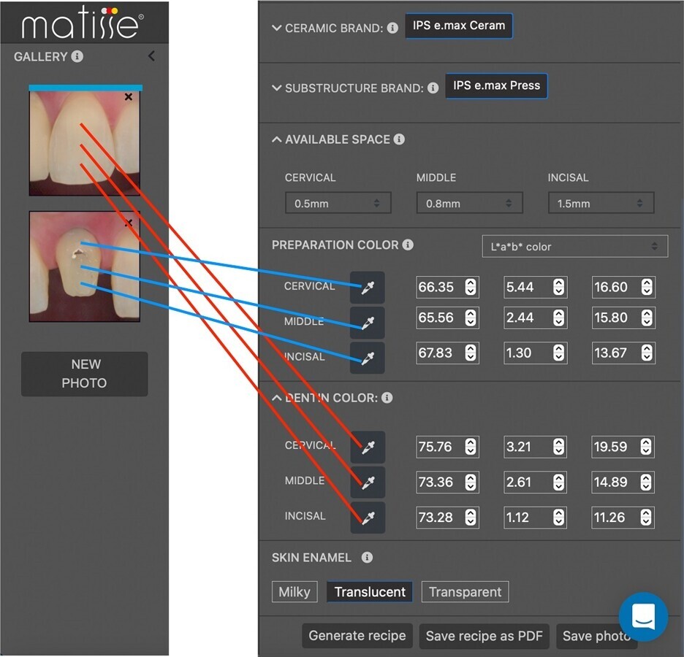
Task: Select IPS e.max Ceram brand tab
Action: coord(459,26)
